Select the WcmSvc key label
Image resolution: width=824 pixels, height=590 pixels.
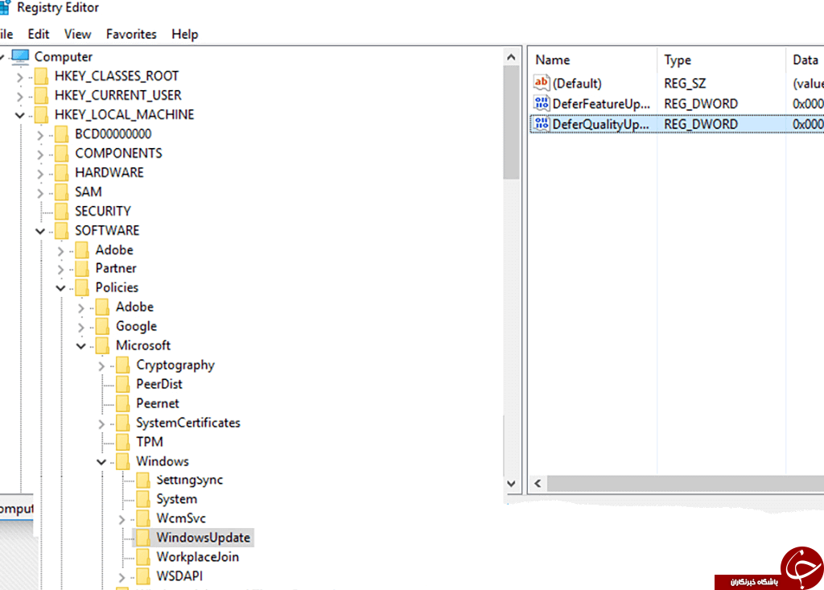click(x=181, y=518)
